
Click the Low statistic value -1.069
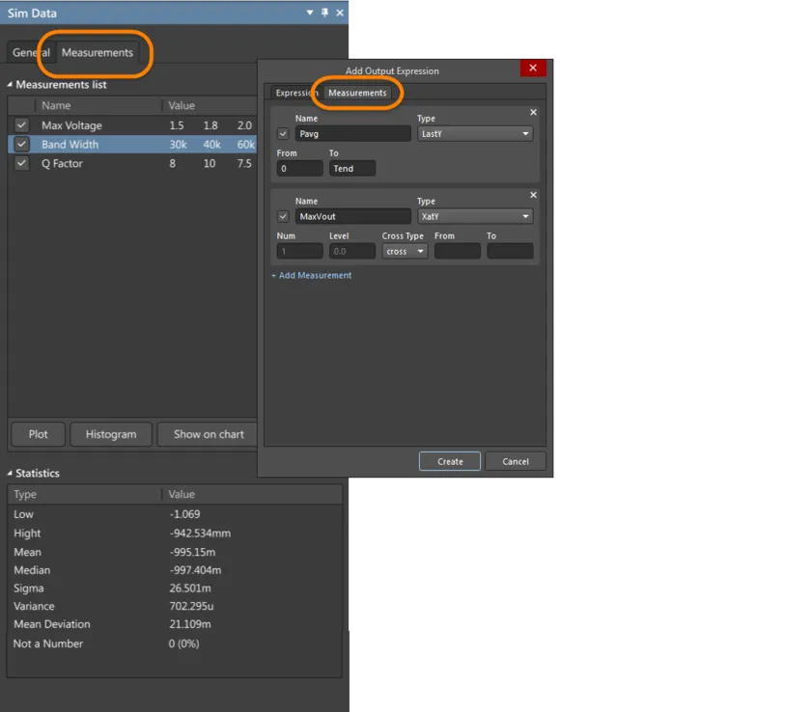pos(184,514)
